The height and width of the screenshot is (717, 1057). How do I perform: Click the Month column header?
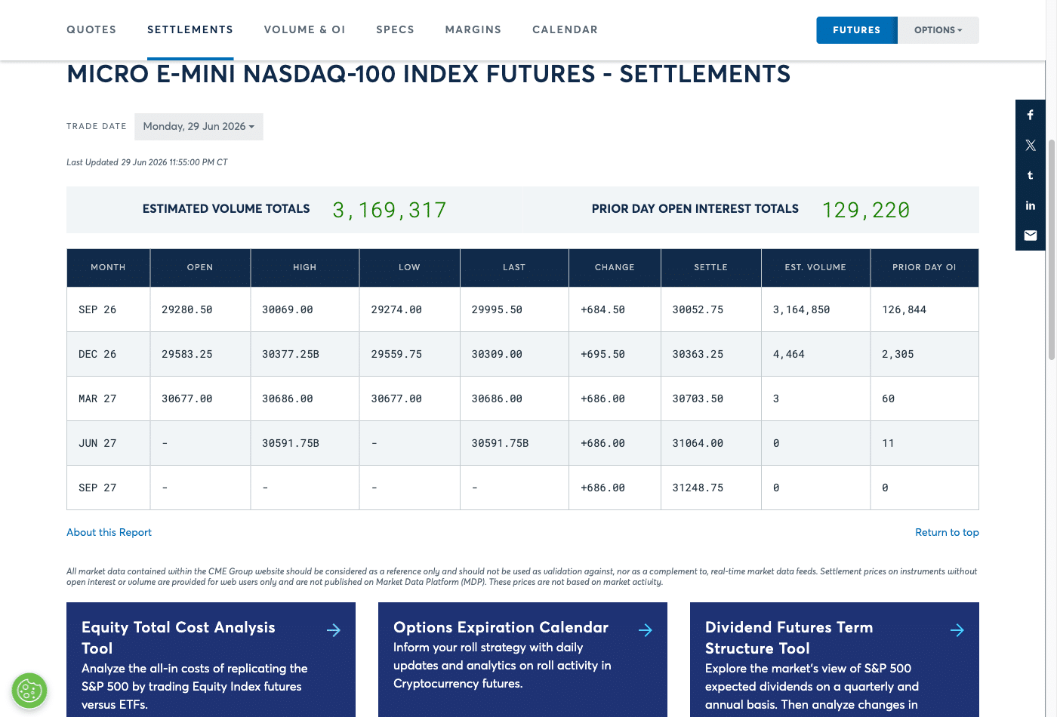[x=108, y=267]
